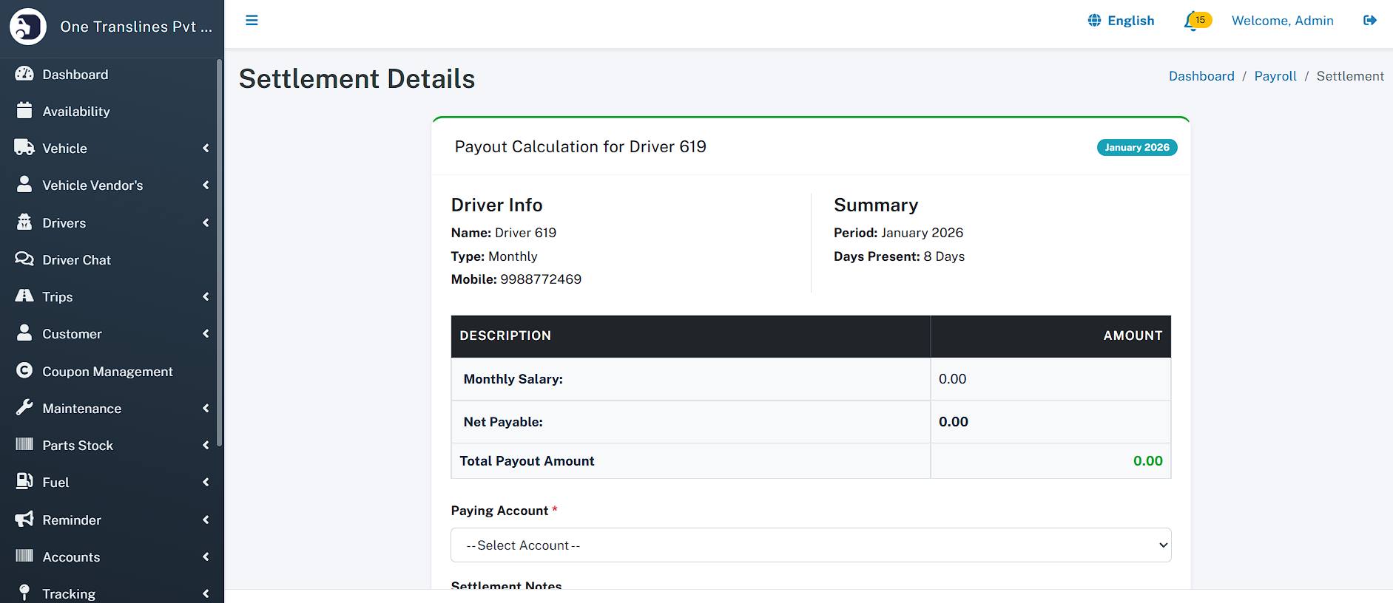Click the Fuel pump icon
Screen dimensions: 1393x603
click(x=24, y=482)
